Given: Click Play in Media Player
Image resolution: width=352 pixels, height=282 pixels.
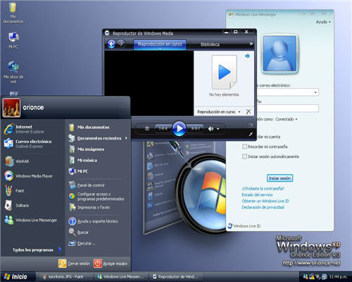Looking at the screenshot, I should (179, 128).
